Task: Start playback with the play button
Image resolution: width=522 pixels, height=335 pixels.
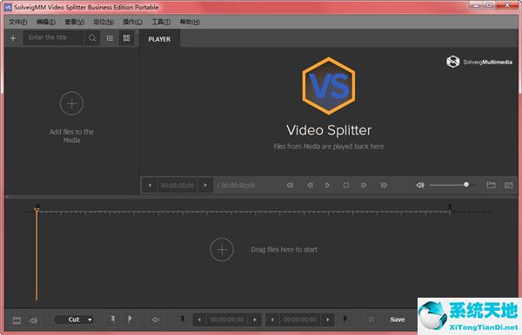Action: (x=328, y=185)
